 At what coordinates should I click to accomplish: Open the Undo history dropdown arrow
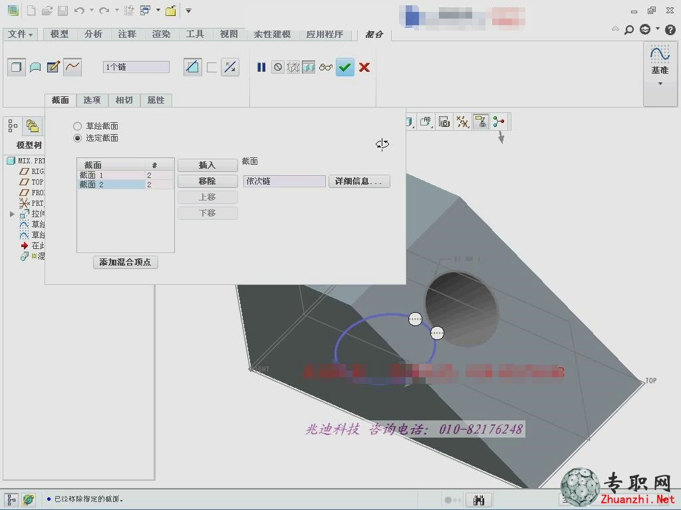click(x=92, y=10)
